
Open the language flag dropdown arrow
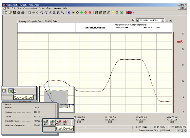[134, 12]
